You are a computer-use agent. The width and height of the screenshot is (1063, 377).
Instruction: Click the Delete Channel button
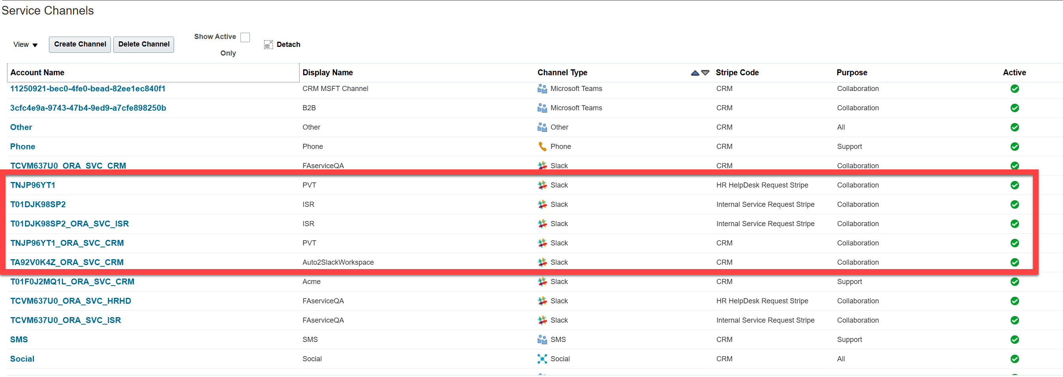click(x=144, y=45)
